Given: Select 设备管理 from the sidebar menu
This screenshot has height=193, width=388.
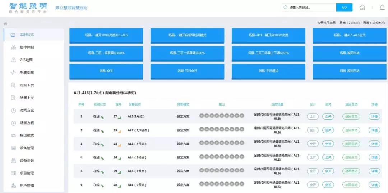Looking at the screenshot, I should pos(27,148).
